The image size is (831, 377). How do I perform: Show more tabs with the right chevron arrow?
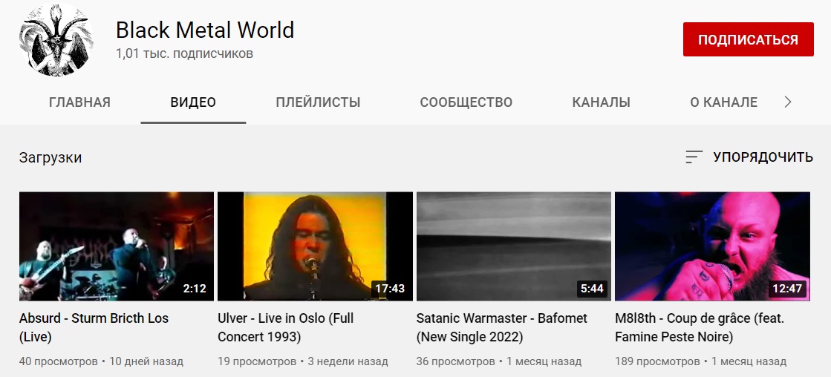[787, 102]
